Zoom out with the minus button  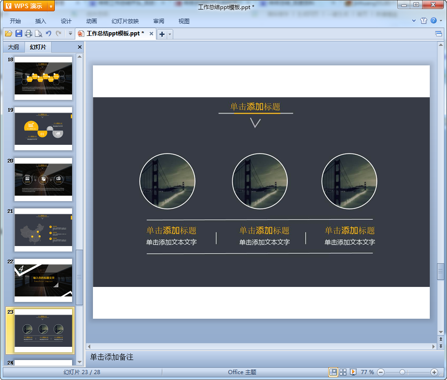pos(381,372)
